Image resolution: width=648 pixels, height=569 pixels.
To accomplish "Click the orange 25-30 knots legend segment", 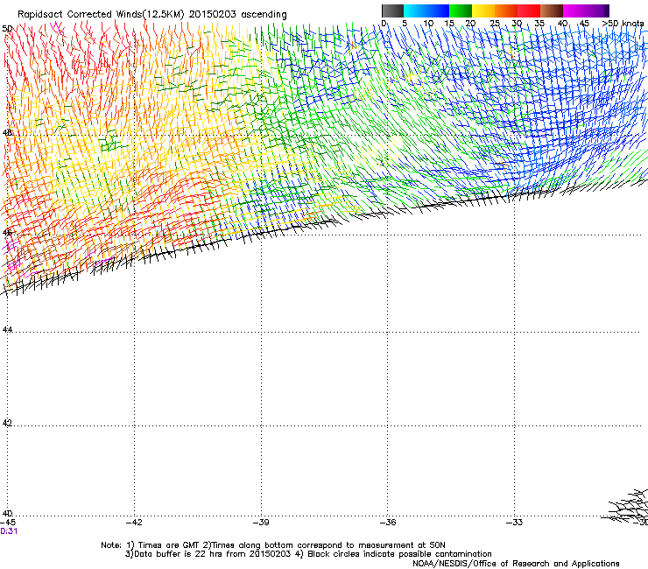I will (x=506, y=11).
